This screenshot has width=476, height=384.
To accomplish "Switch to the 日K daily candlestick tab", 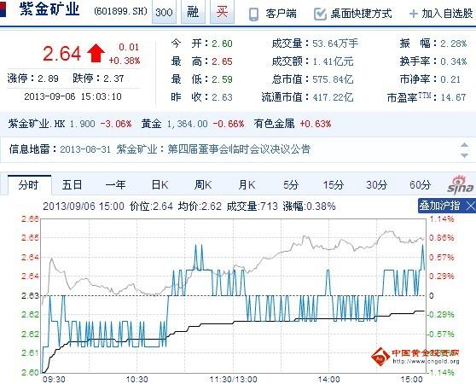I will click(x=160, y=184).
